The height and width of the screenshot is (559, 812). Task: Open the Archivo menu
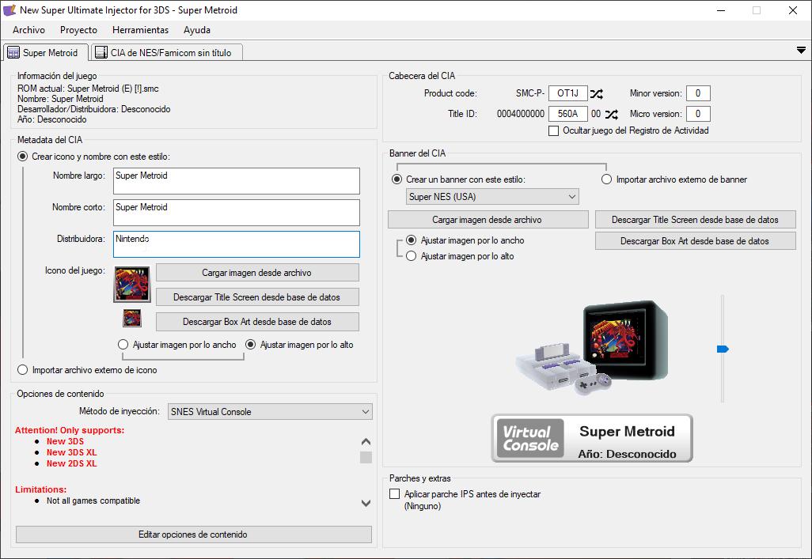coord(29,30)
